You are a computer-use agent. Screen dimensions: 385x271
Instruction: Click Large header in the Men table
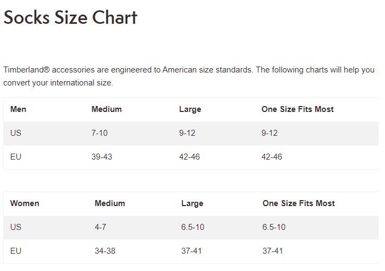click(x=190, y=109)
